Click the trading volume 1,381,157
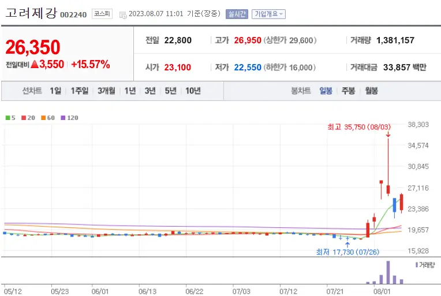 (395, 40)
